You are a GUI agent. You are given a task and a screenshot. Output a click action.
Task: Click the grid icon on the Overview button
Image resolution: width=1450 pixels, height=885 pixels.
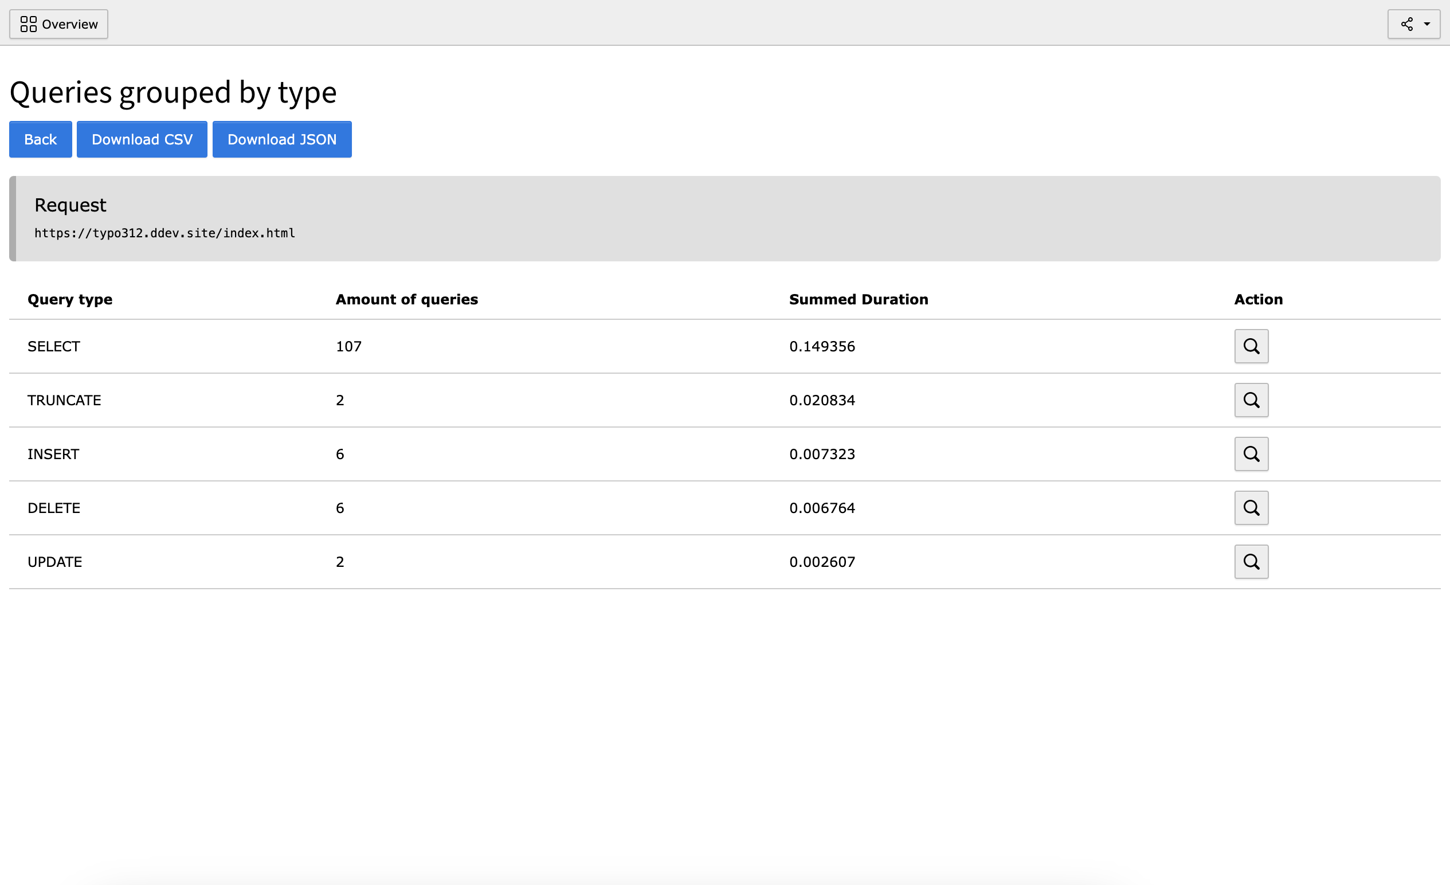click(28, 24)
